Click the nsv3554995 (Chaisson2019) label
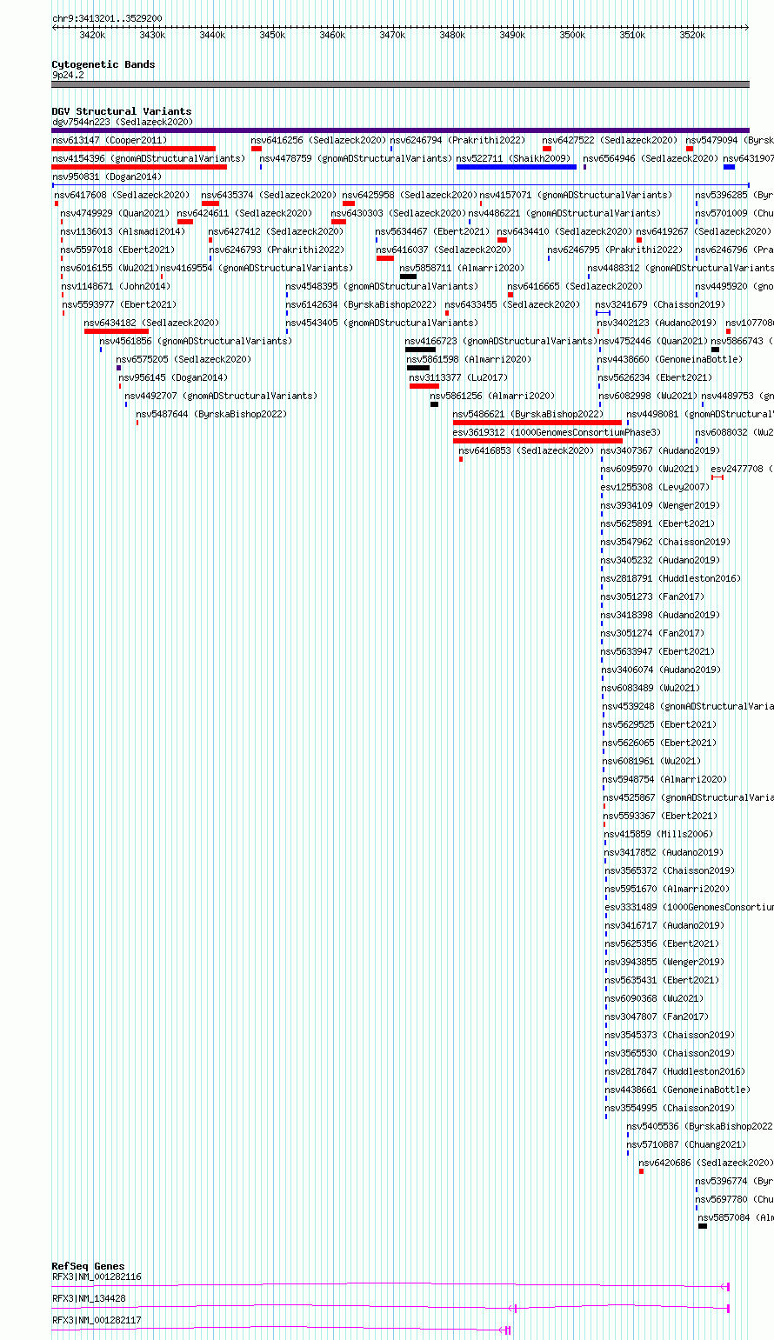Viewport: 774px width, 1340px height. point(671,1108)
